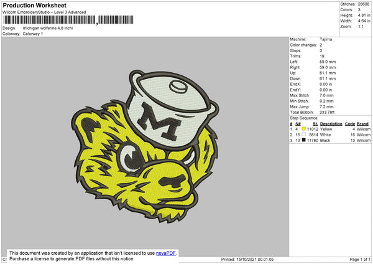Click the EndX value '0.00 in'

(326, 84)
